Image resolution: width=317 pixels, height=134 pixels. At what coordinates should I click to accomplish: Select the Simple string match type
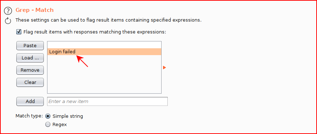[48, 116]
